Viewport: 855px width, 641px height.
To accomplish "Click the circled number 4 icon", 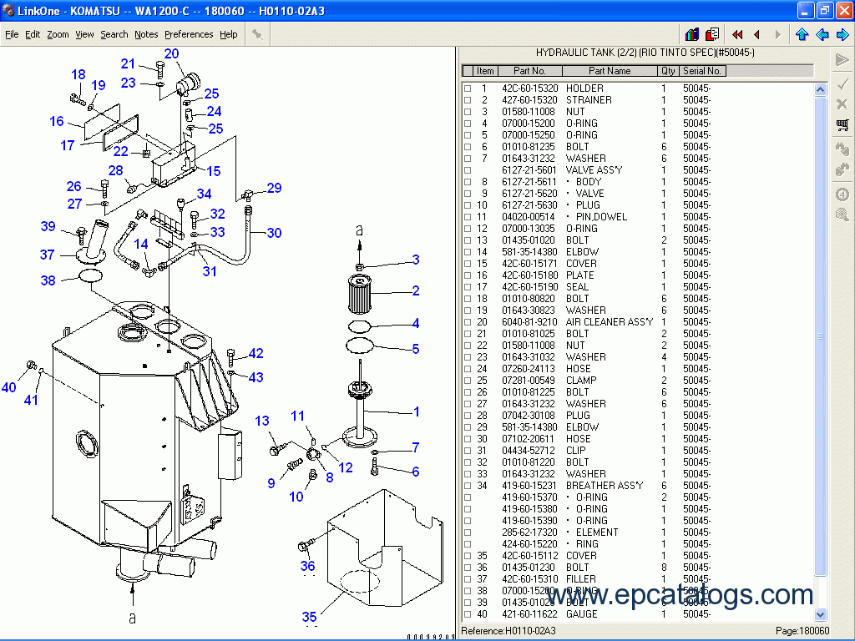I will click(842, 194).
